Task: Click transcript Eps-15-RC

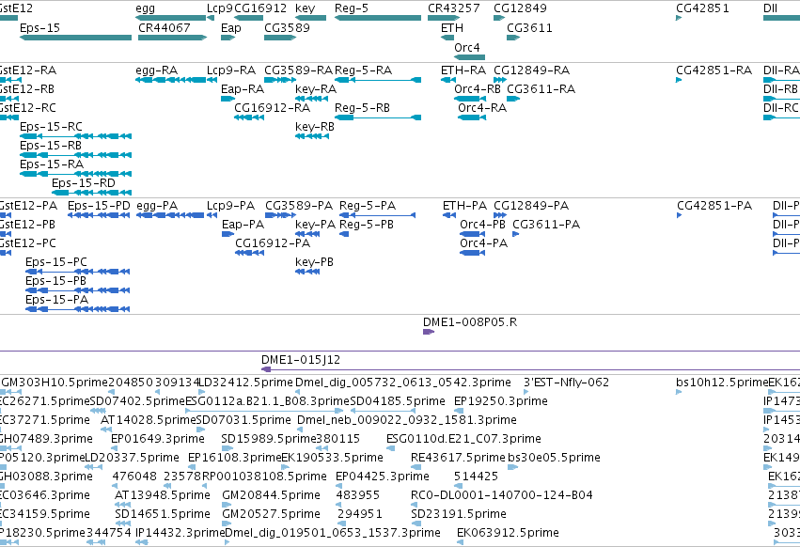Action: tap(75, 136)
